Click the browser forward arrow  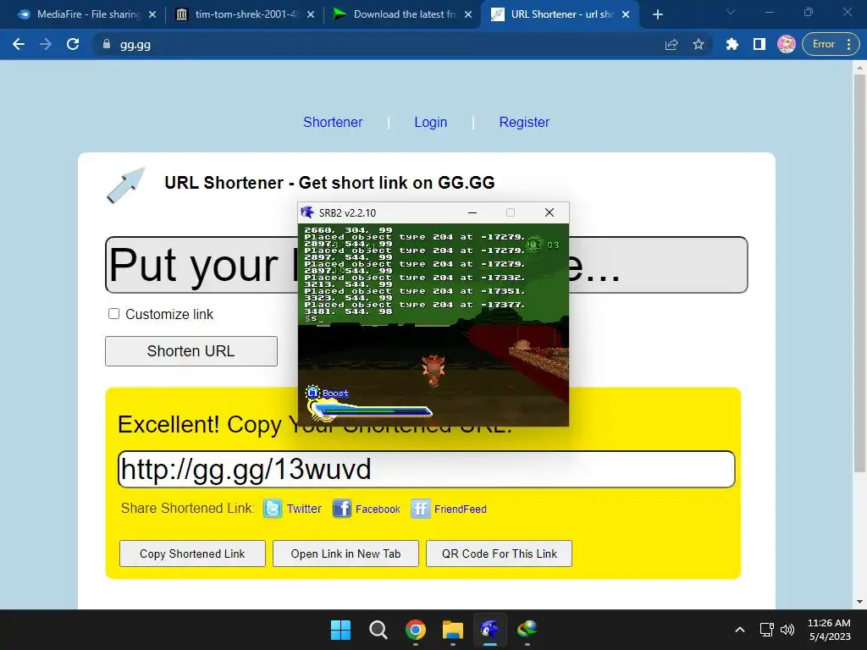click(x=46, y=44)
